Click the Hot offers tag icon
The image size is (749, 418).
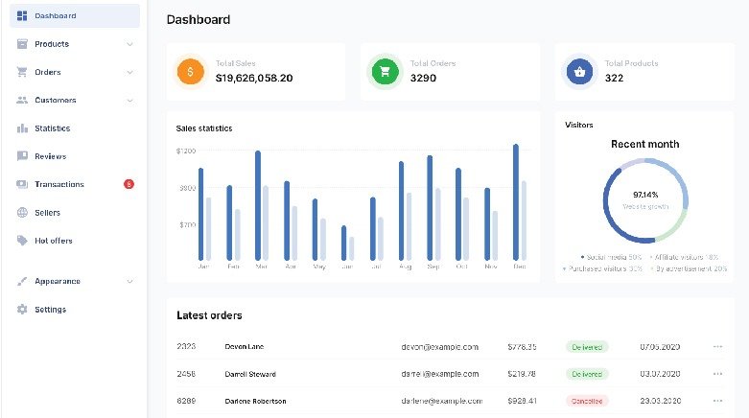22,241
